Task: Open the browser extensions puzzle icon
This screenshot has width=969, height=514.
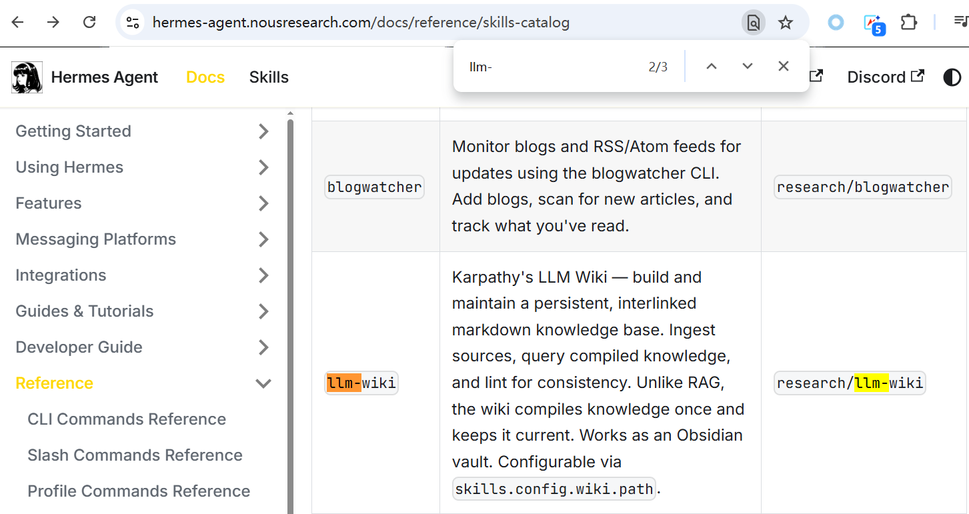Action: tap(908, 23)
